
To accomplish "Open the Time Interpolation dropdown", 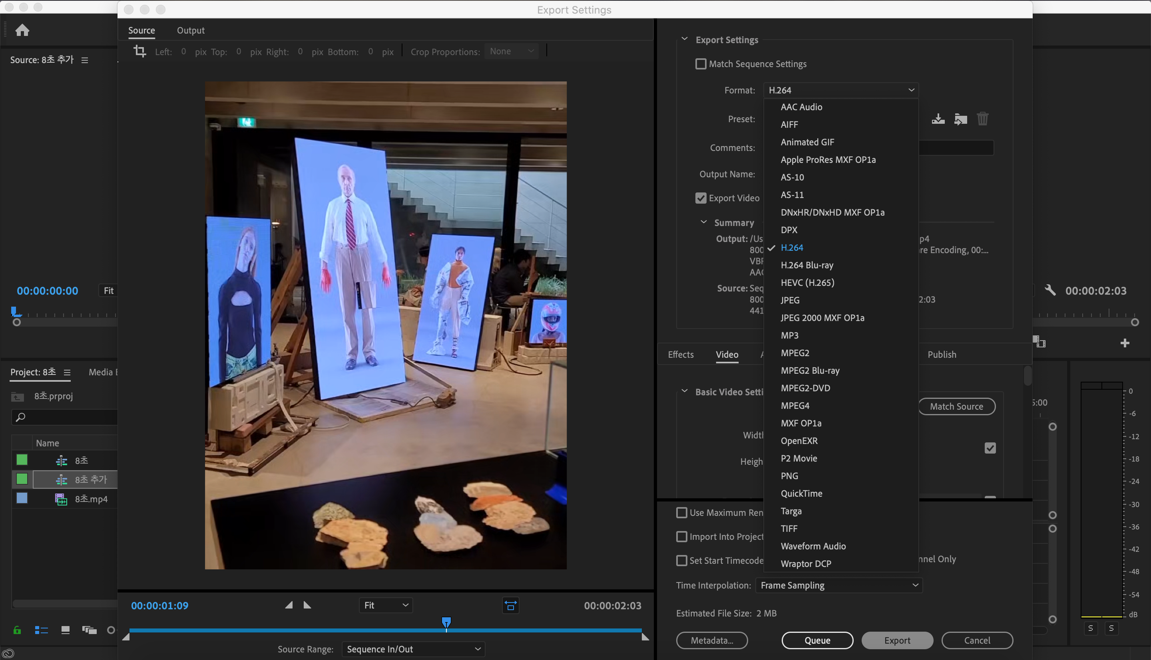I will point(838,585).
